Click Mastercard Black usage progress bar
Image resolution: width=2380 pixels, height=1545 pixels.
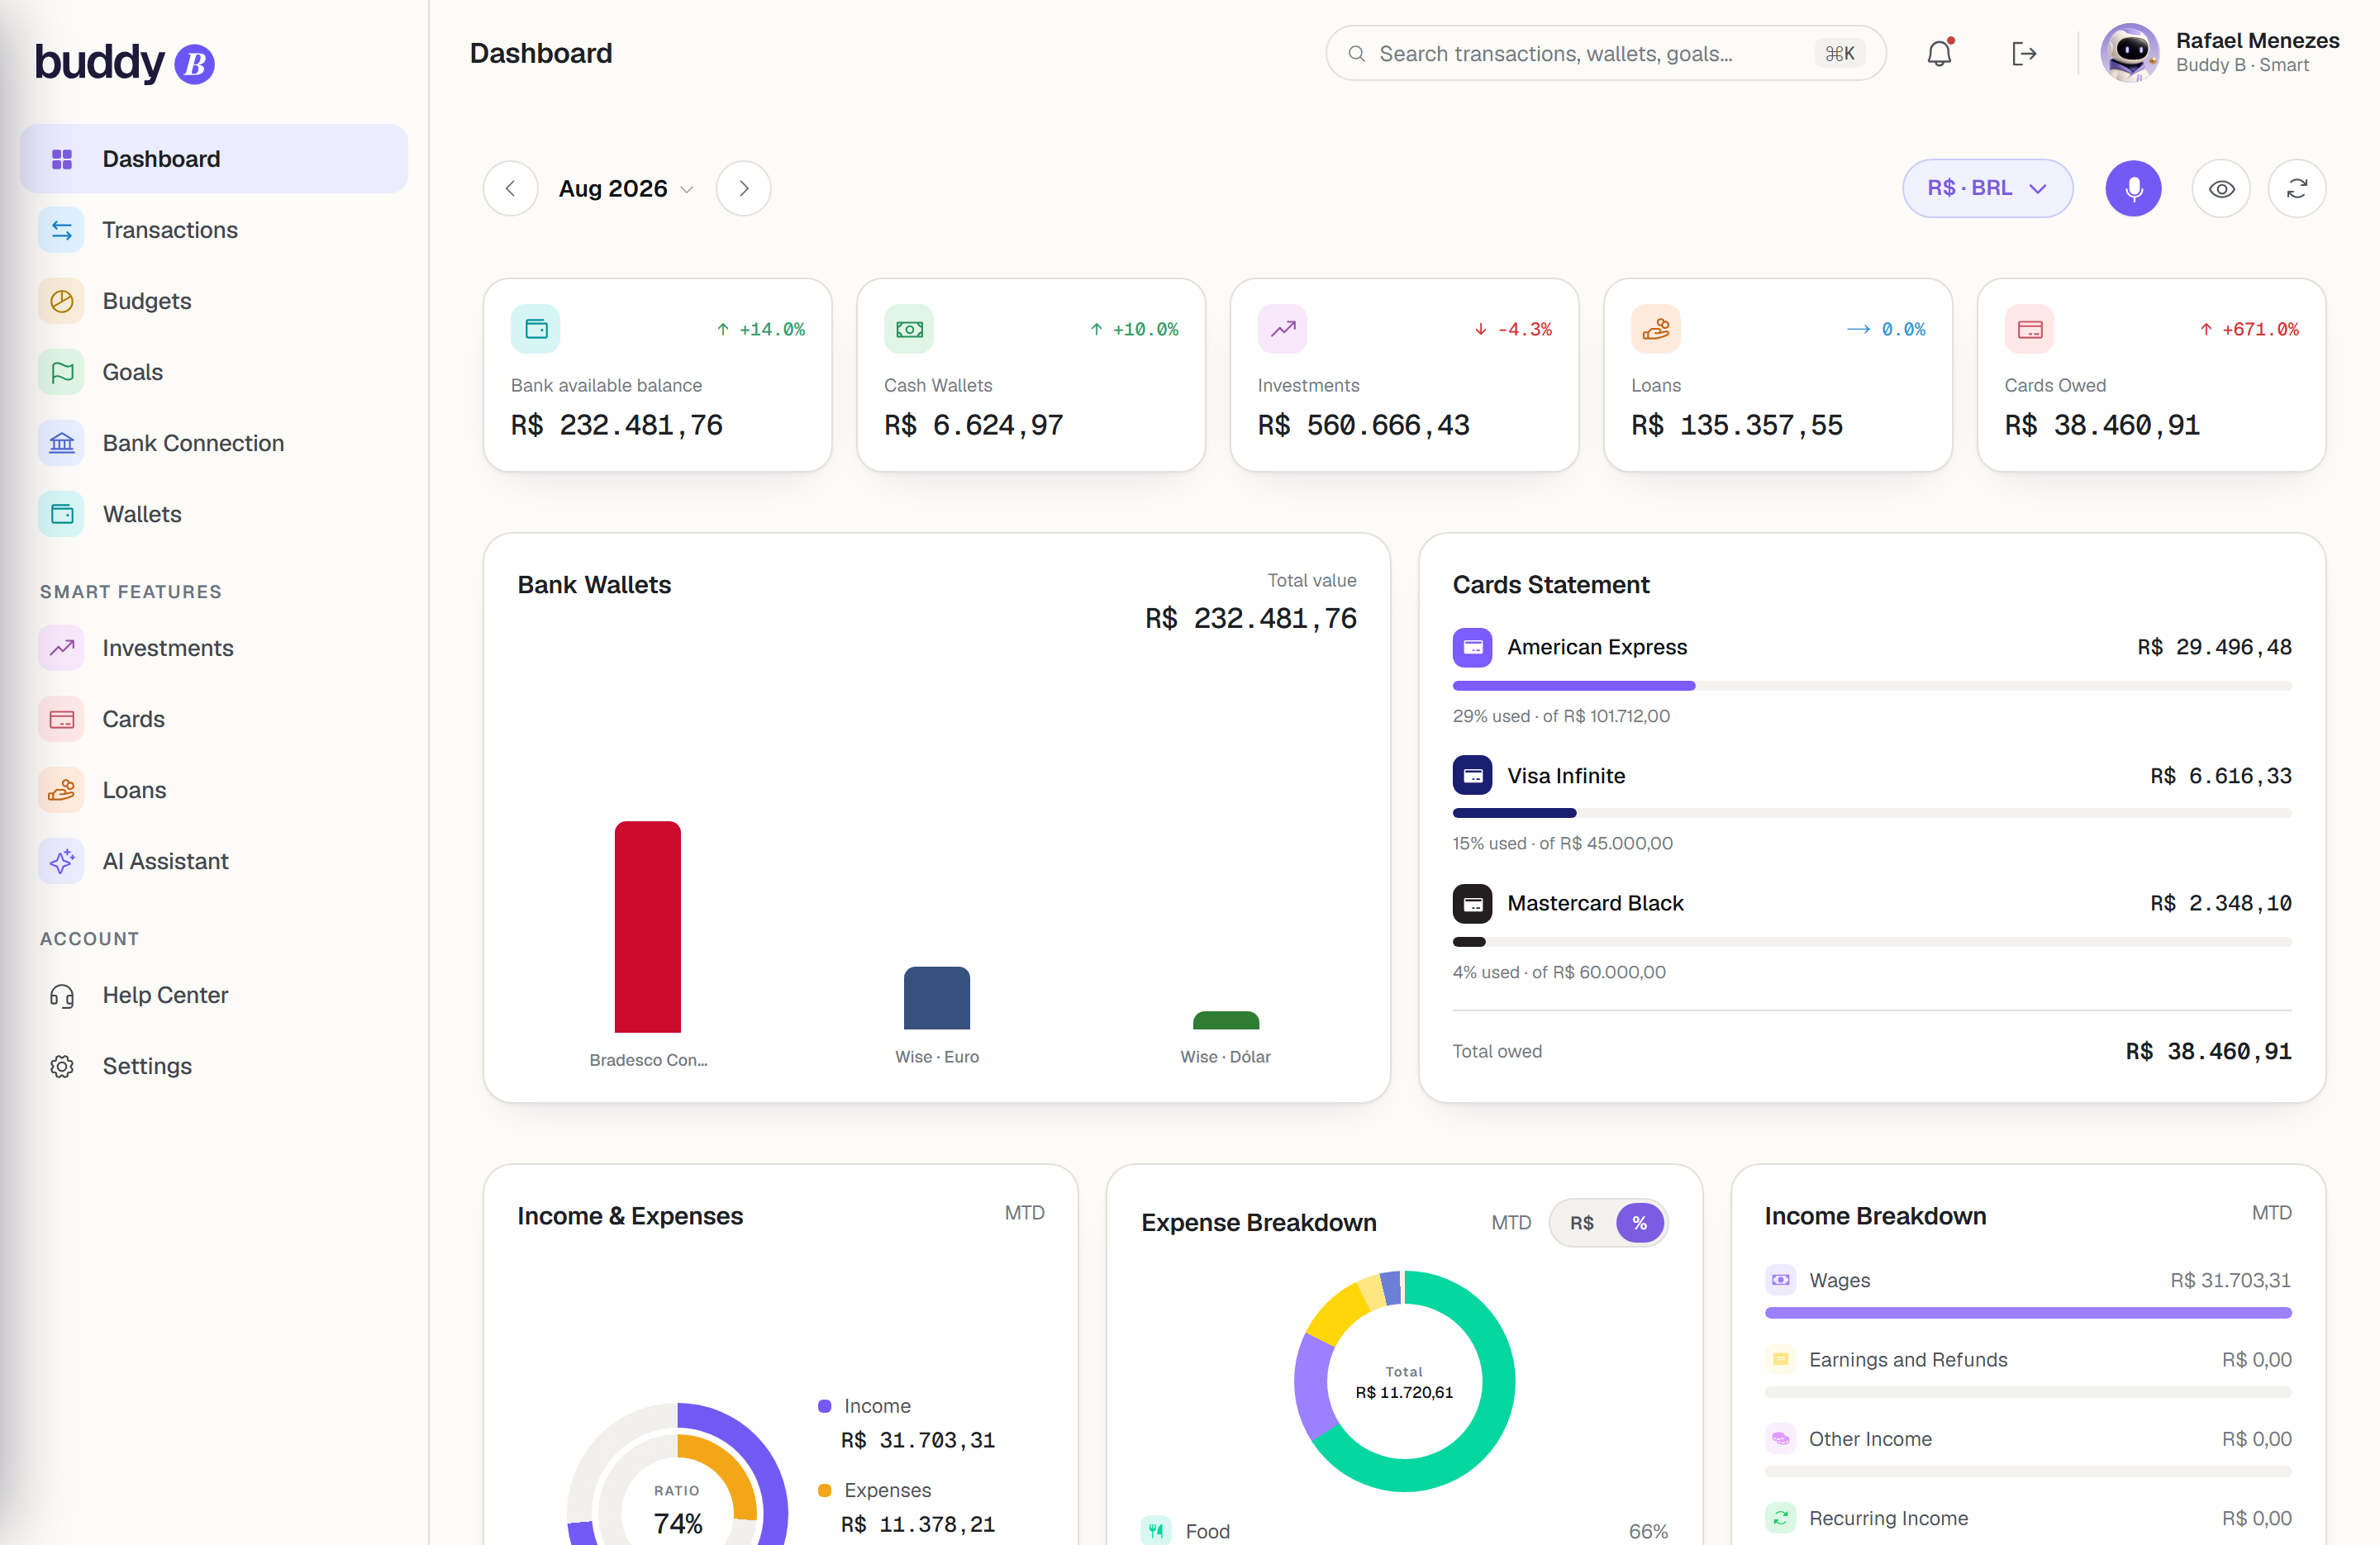click(1872, 942)
